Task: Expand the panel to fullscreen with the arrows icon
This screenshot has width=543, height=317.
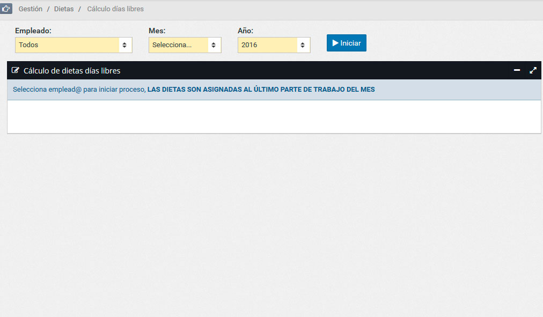Action: (x=533, y=71)
